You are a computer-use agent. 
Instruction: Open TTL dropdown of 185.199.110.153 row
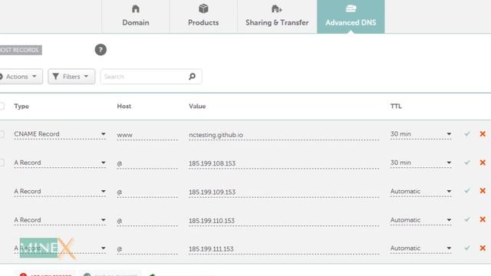click(x=420, y=220)
